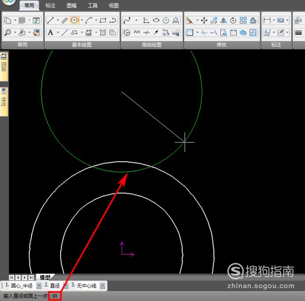Select the Polygon tool
The width and height of the screenshot is (305, 301).
click(x=166, y=20)
